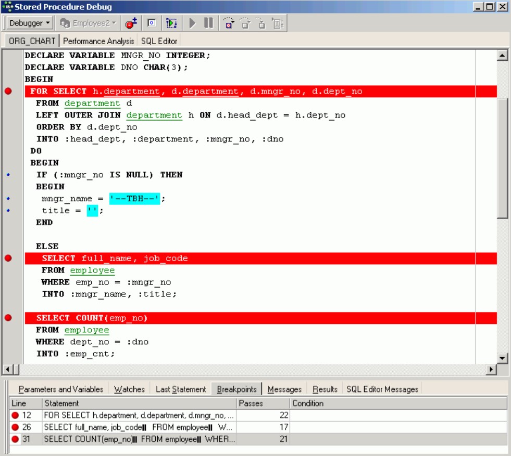Viewport: 511px width, 456px height.
Task: Click the vertical scrollbar down arrow
Action: (x=502, y=358)
